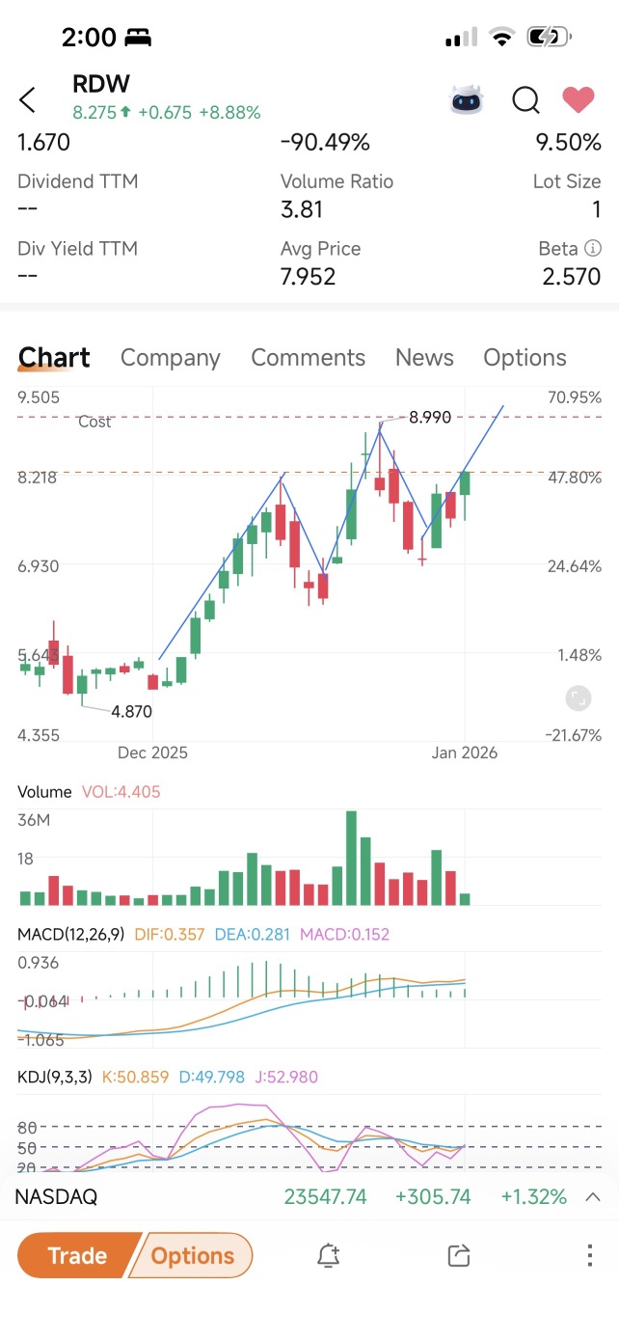
Task: Tap the share icon in bottom bar
Action: (459, 1255)
